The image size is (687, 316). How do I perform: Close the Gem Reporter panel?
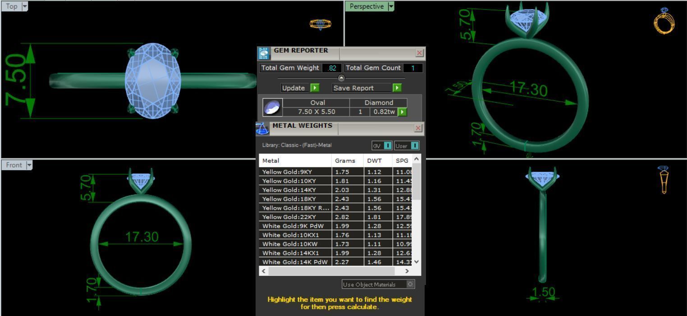(x=420, y=53)
